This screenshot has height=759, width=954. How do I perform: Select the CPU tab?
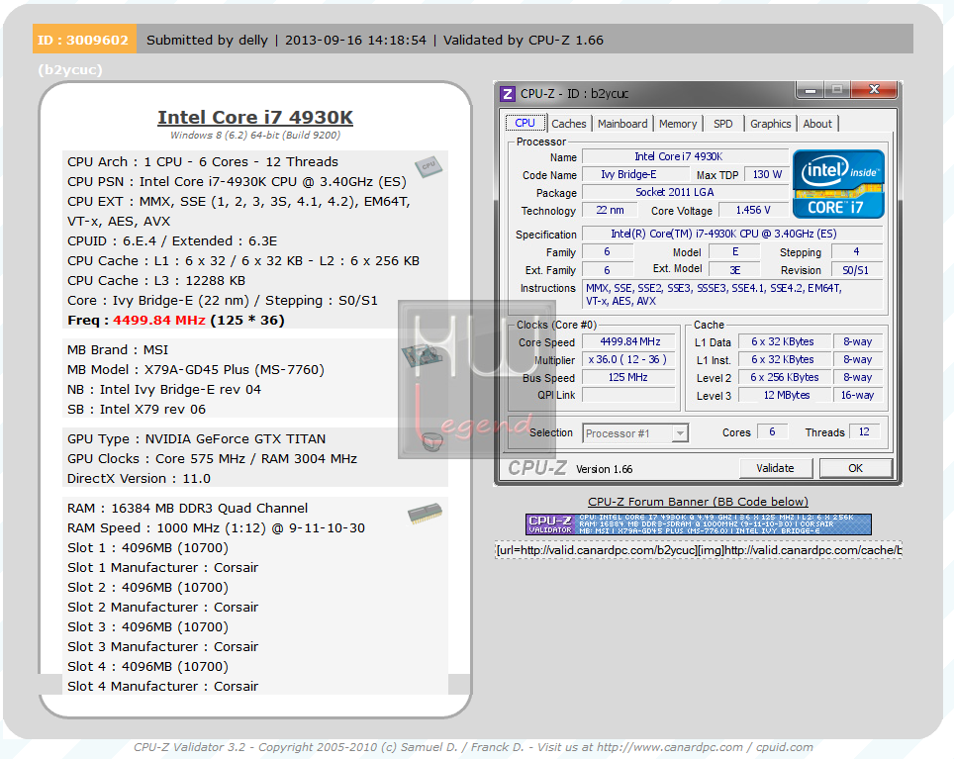pos(525,123)
